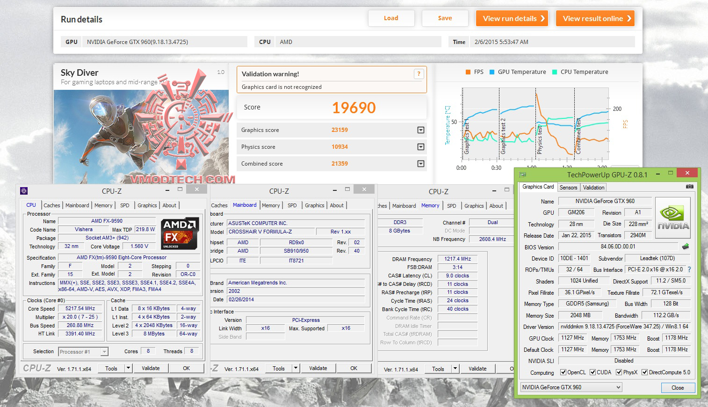Click View result online button
708x407 pixels.
tap(595, 18)
